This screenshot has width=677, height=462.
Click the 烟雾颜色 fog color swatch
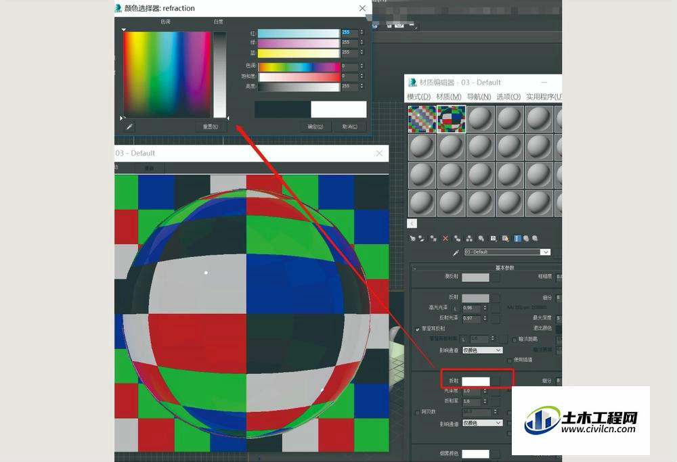click(x=475, y=454)
